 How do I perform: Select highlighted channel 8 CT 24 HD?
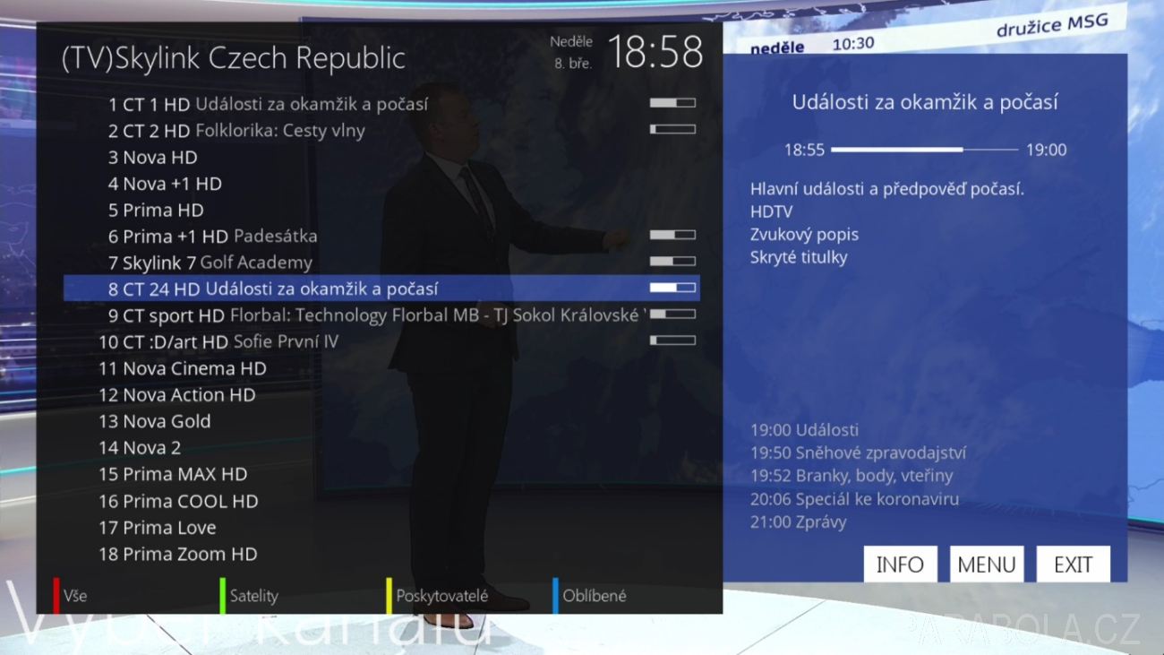tap(381, 289)
